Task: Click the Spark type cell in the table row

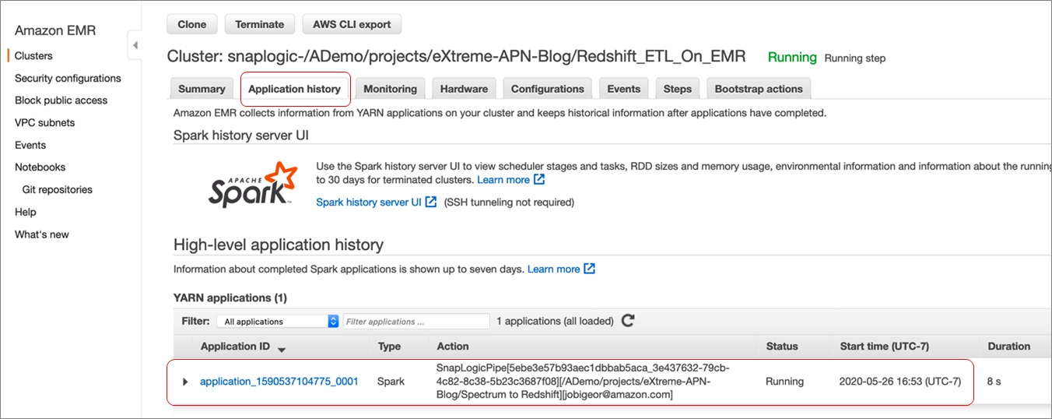Action: pyautogui.click(x=389, y=382)
